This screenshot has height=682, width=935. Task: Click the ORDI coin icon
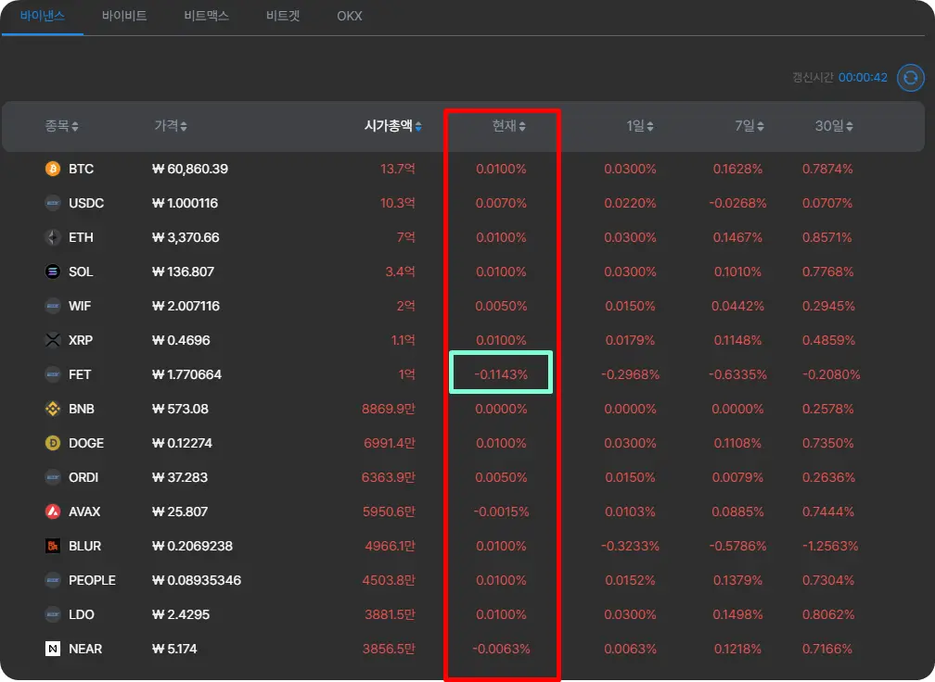[53, 477]
